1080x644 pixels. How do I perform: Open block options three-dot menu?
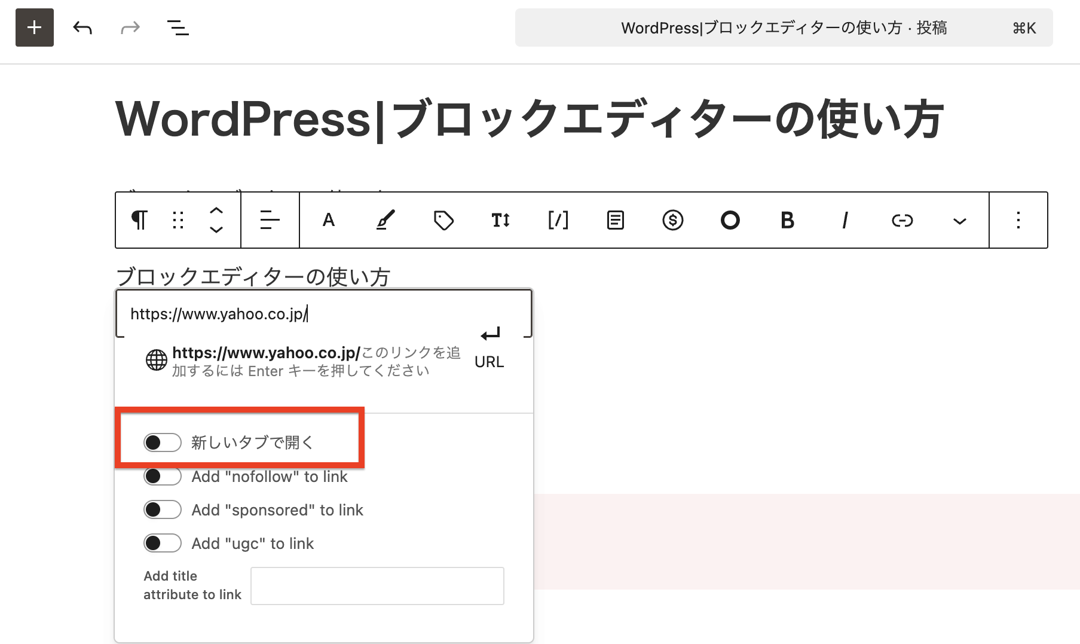(1018, 220)
